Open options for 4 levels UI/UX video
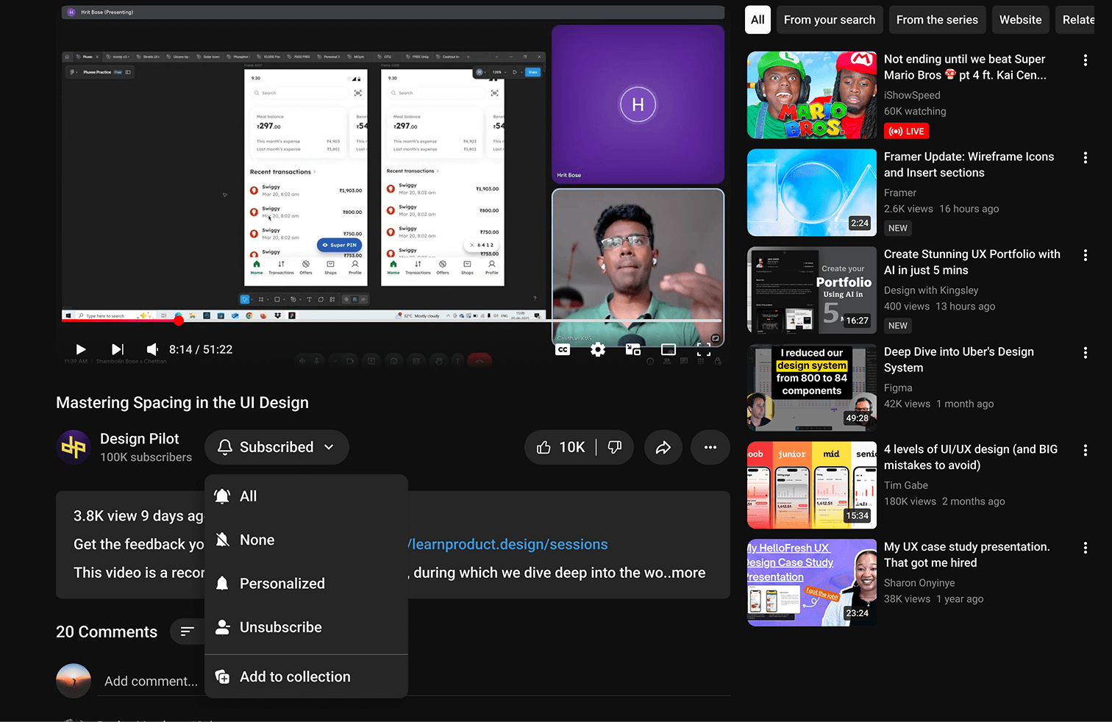1112x722 pixels. pyautogui.click(x=1085, y=451)
